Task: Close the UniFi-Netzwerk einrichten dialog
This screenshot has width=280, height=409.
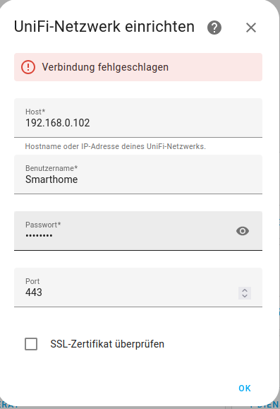Action: (251, 28)
